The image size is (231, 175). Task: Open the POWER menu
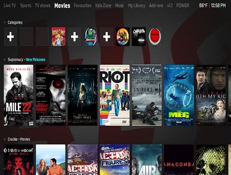(x=182, y=6)
